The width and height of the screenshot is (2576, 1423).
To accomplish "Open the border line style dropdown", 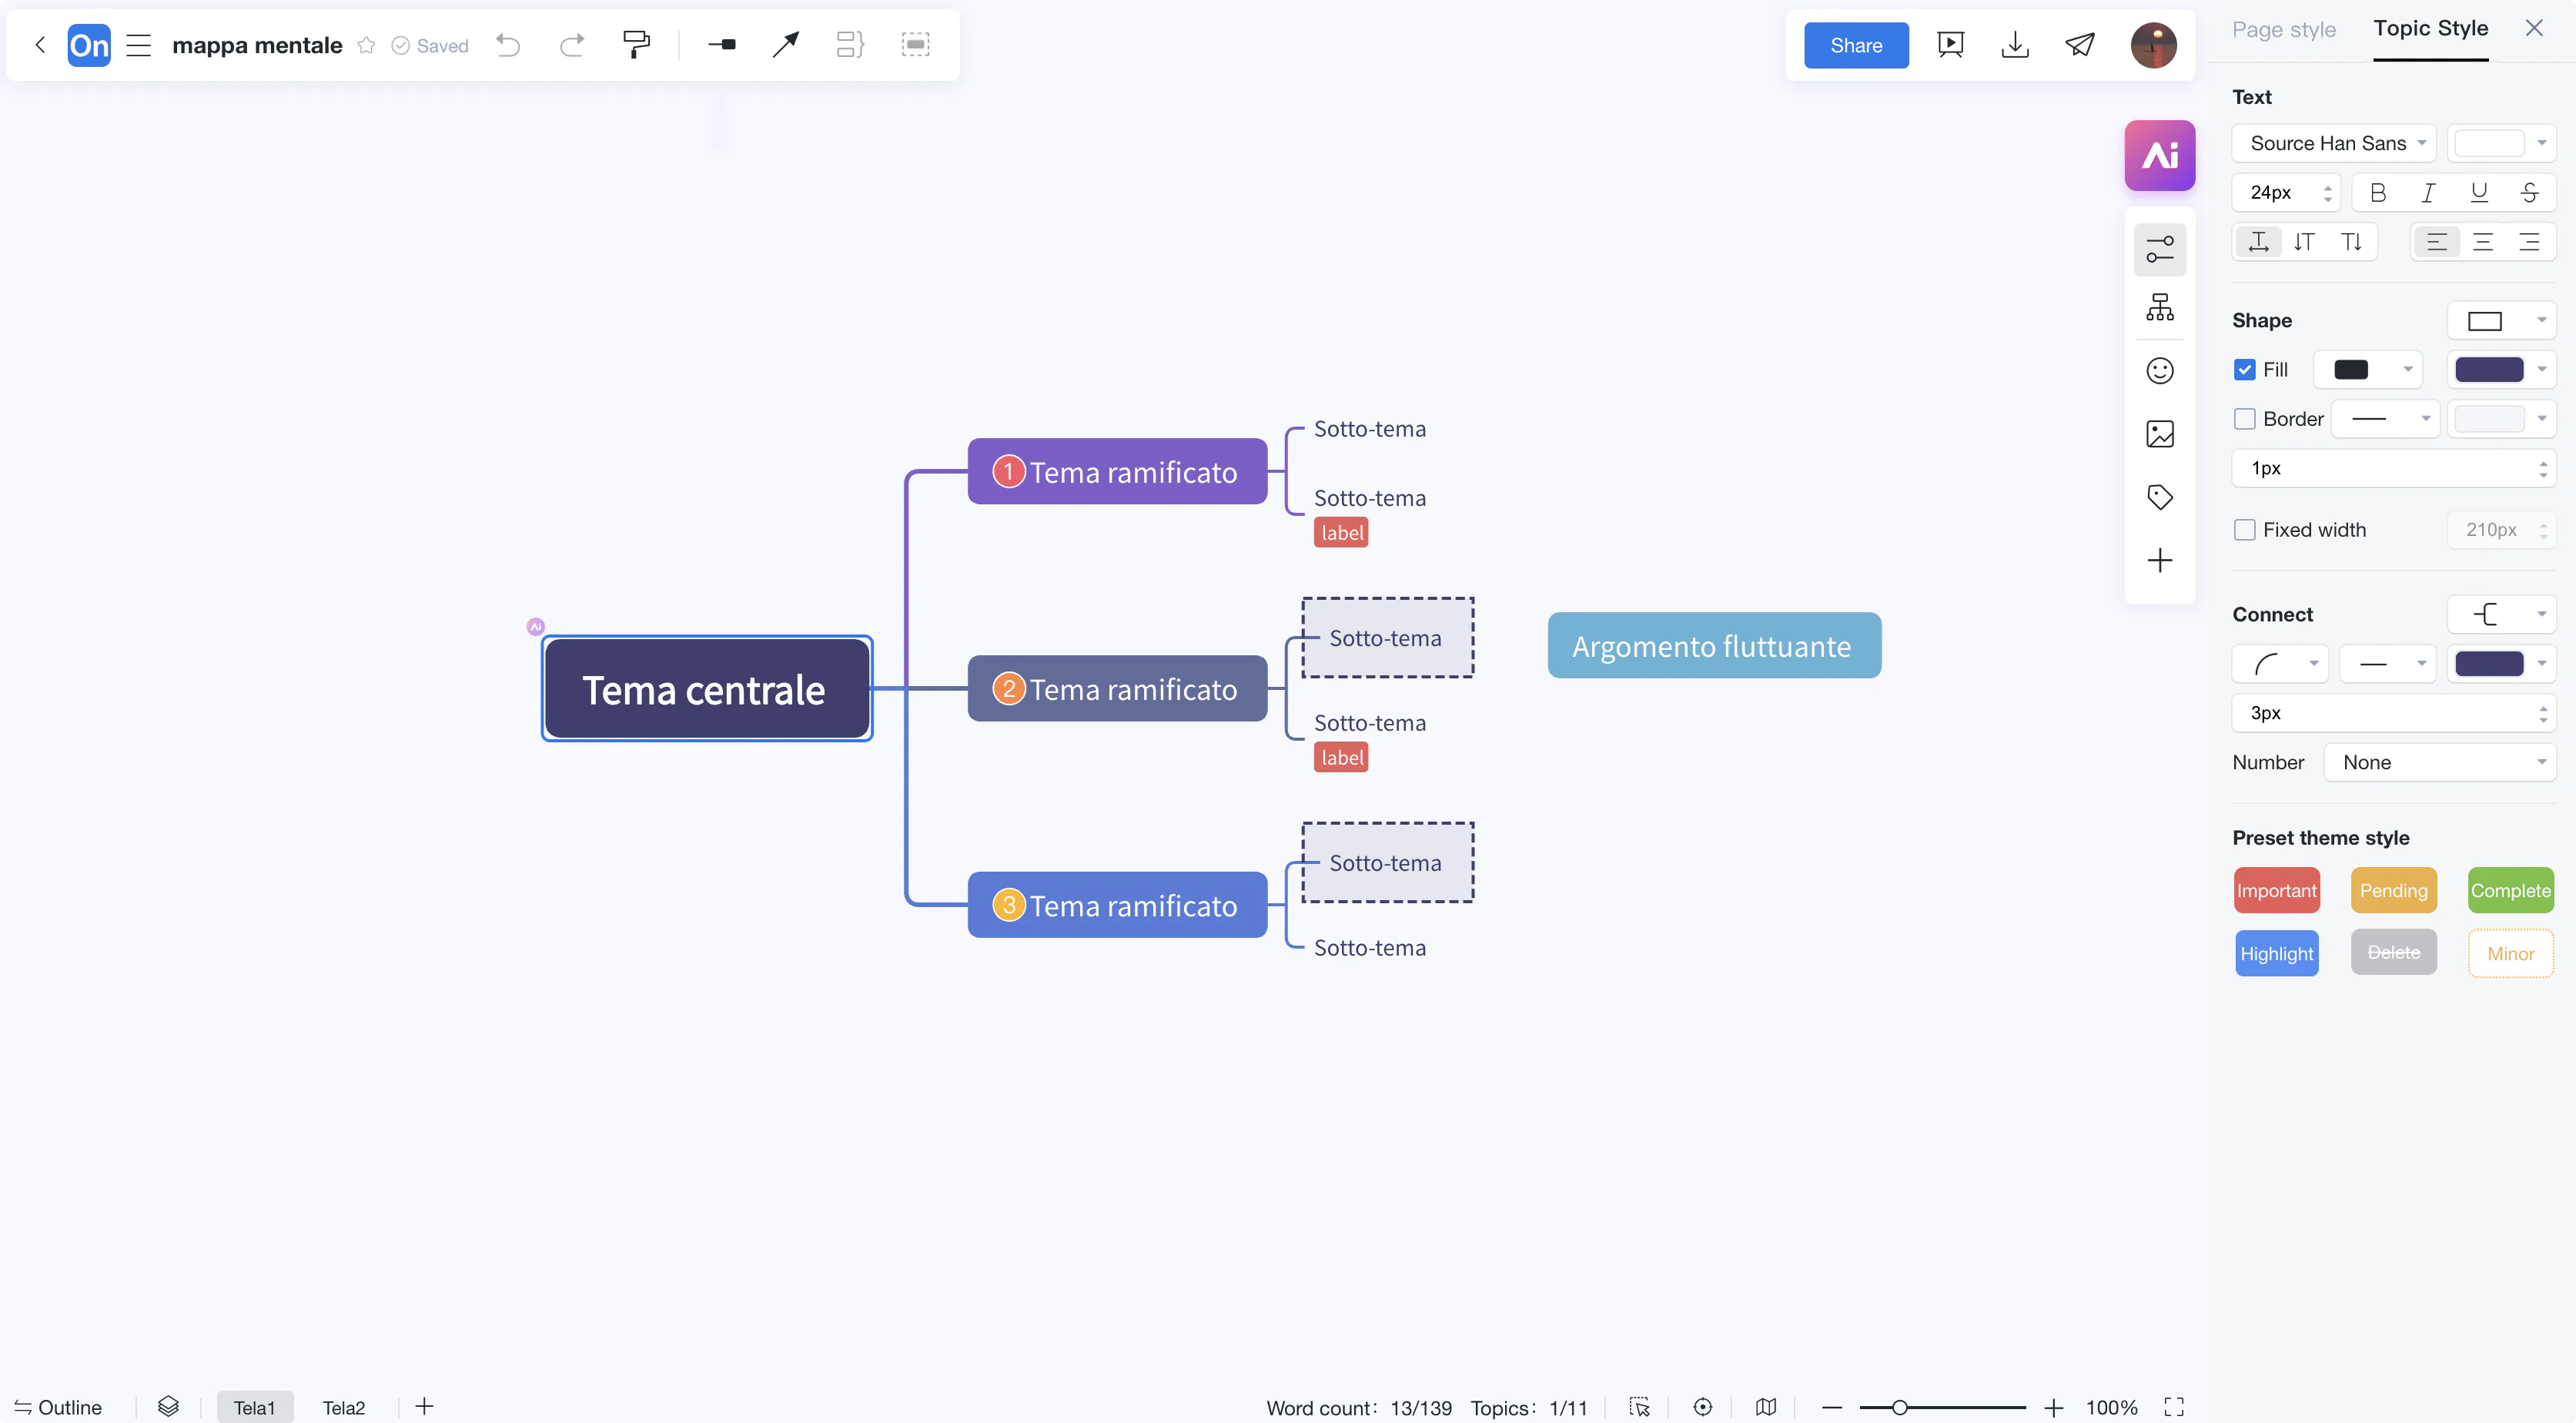I will pyautogui.click(x=2385, y=419).
